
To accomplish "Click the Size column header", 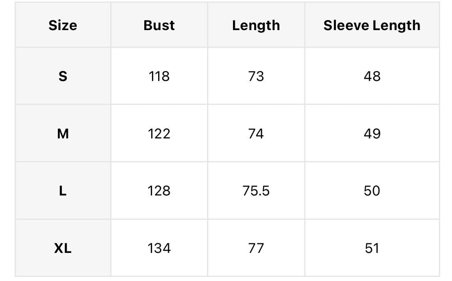I will [x=63, y=25].
